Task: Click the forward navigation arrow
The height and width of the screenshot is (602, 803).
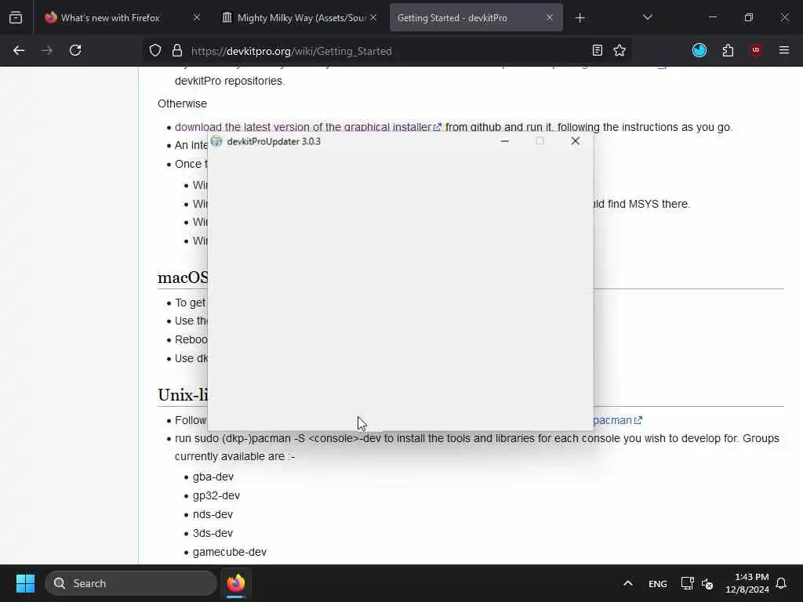Action: coord(47,50)
